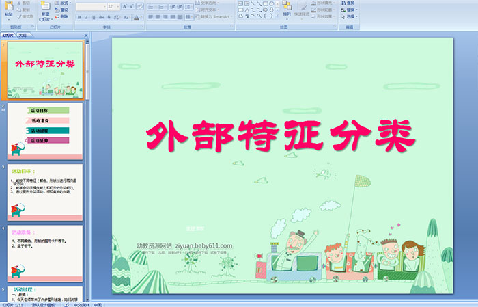Toggle Bold formatting
478x307 pixels.
point(79,18)
